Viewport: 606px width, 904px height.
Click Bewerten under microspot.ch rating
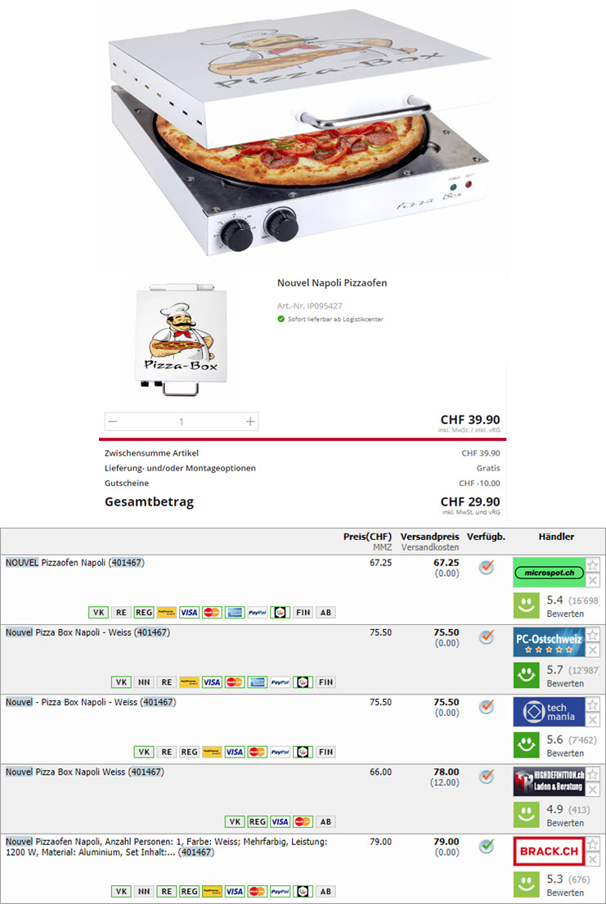pyautogui.click(x=565, y=614)
